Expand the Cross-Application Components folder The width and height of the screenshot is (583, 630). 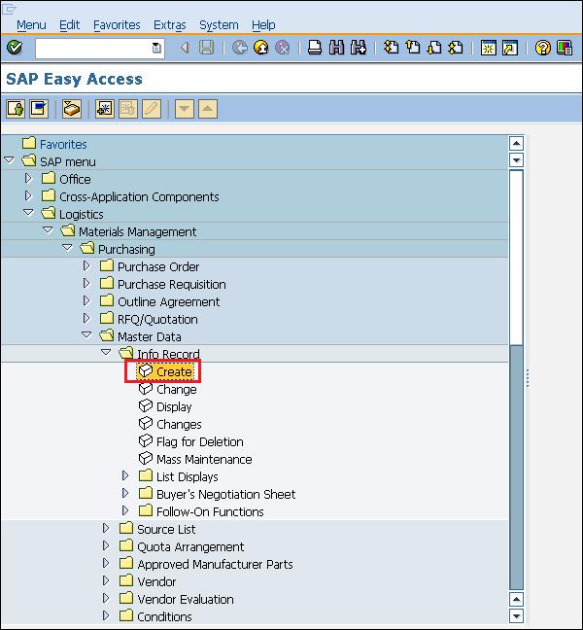tap(28, 195)
